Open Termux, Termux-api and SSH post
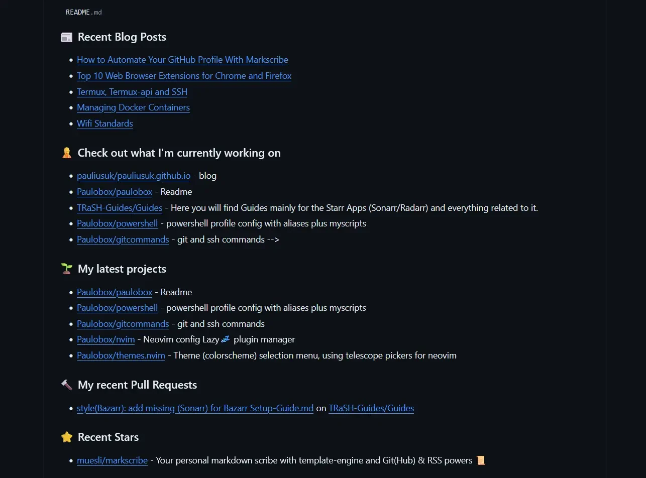 point(132,92)
